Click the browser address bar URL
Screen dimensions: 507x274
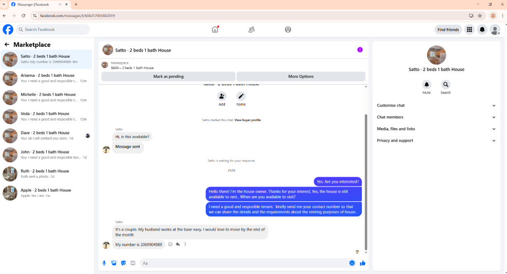coord(77,15)
